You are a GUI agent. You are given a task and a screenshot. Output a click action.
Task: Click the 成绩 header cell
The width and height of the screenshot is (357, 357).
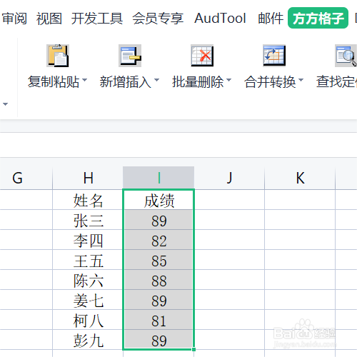pyautogui.click(x=159, y=200)
